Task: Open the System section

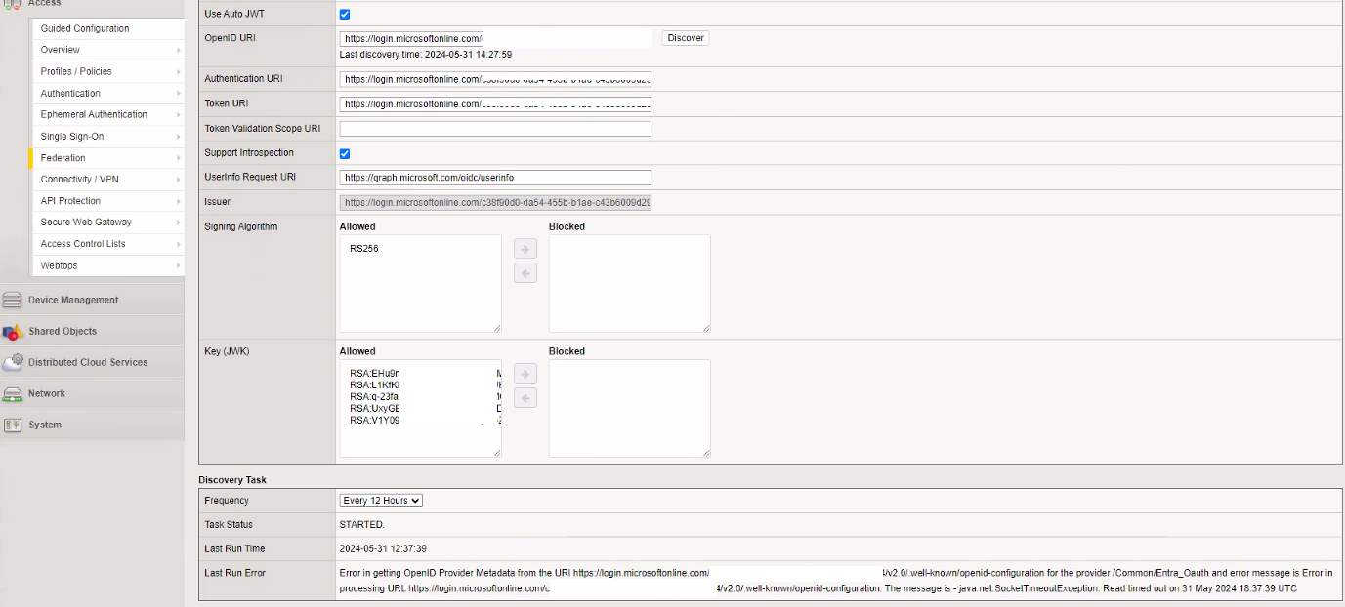Action: coord(92,425)
